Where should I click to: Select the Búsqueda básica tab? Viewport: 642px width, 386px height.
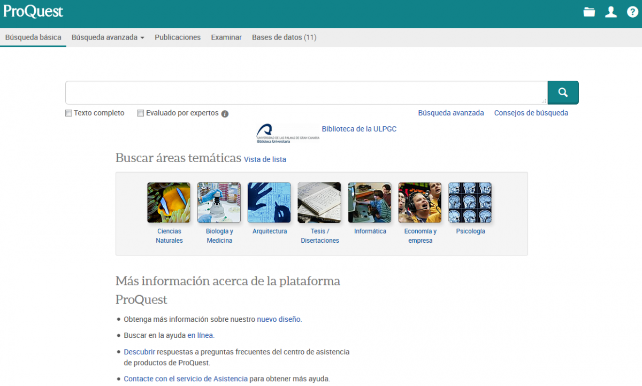(33, 37)
